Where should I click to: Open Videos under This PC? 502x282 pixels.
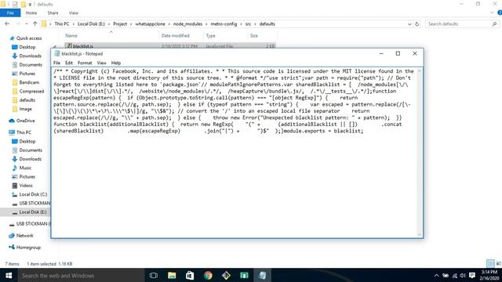click(x=23, y=186)
